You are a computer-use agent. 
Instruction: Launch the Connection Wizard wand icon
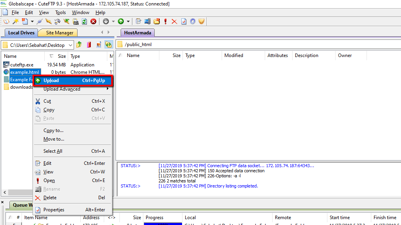pos(16,21)
